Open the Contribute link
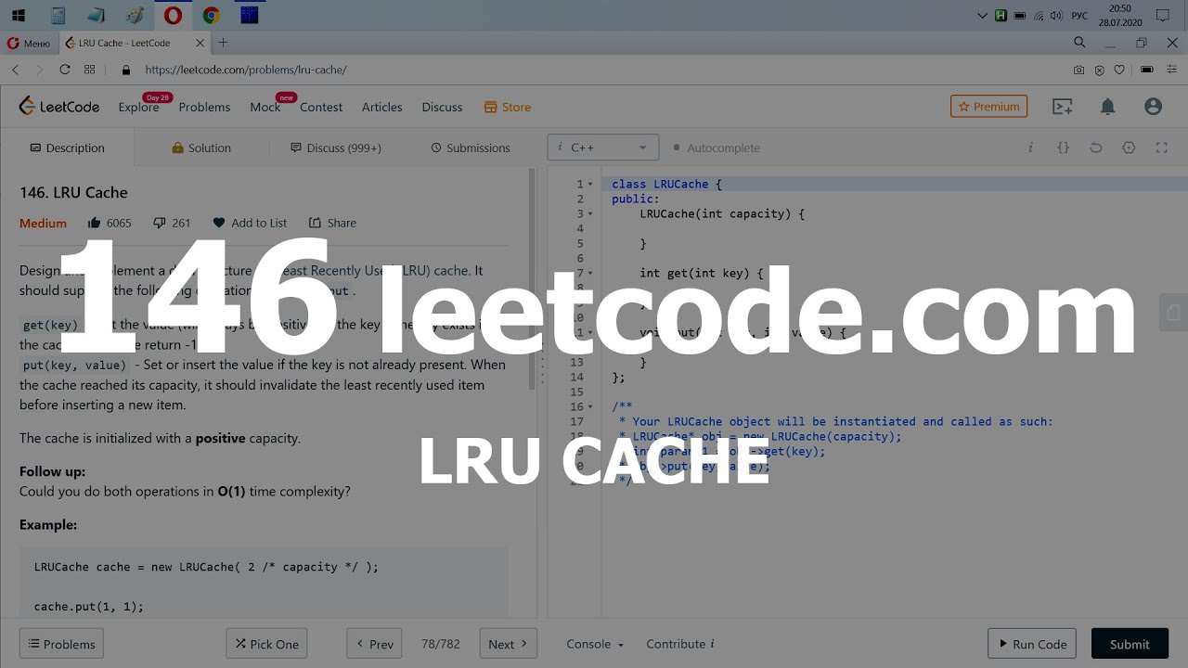Screen dimensions: 1188x668 [x=679, y=644]
